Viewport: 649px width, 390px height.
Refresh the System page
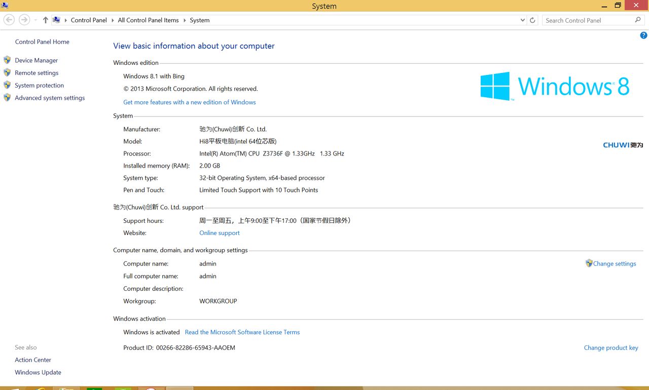(532, 20)
